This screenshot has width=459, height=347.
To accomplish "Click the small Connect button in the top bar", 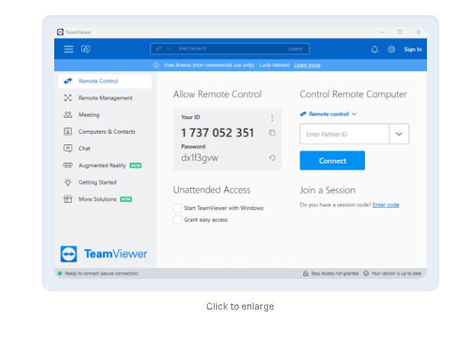I will point(295,49).
